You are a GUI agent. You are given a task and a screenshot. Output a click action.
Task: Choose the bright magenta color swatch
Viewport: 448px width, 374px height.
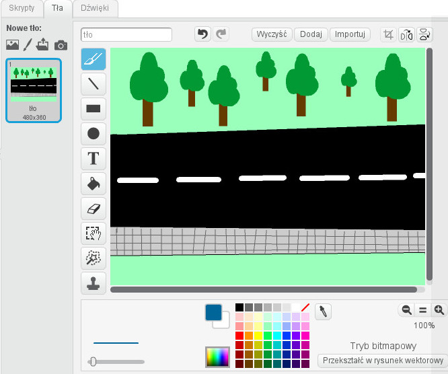click(305, 336)
